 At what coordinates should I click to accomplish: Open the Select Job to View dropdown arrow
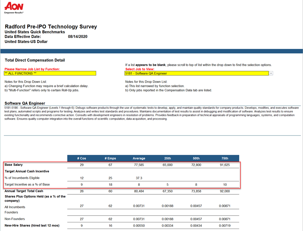coord(271,73)
